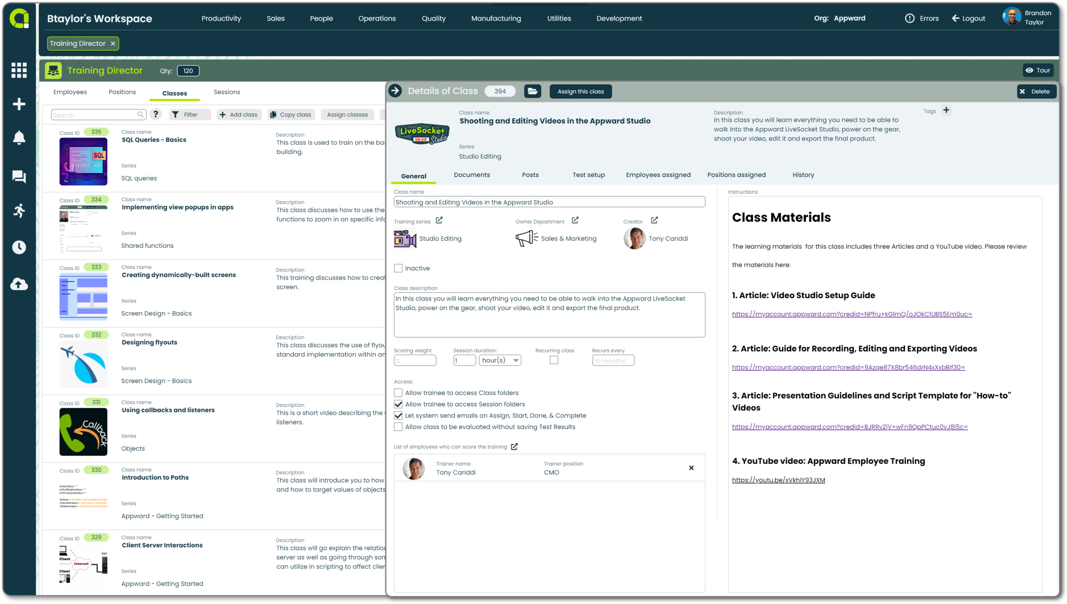Open the apps grid in sidebar
The image size is (1067, 604).
(19, 70)
